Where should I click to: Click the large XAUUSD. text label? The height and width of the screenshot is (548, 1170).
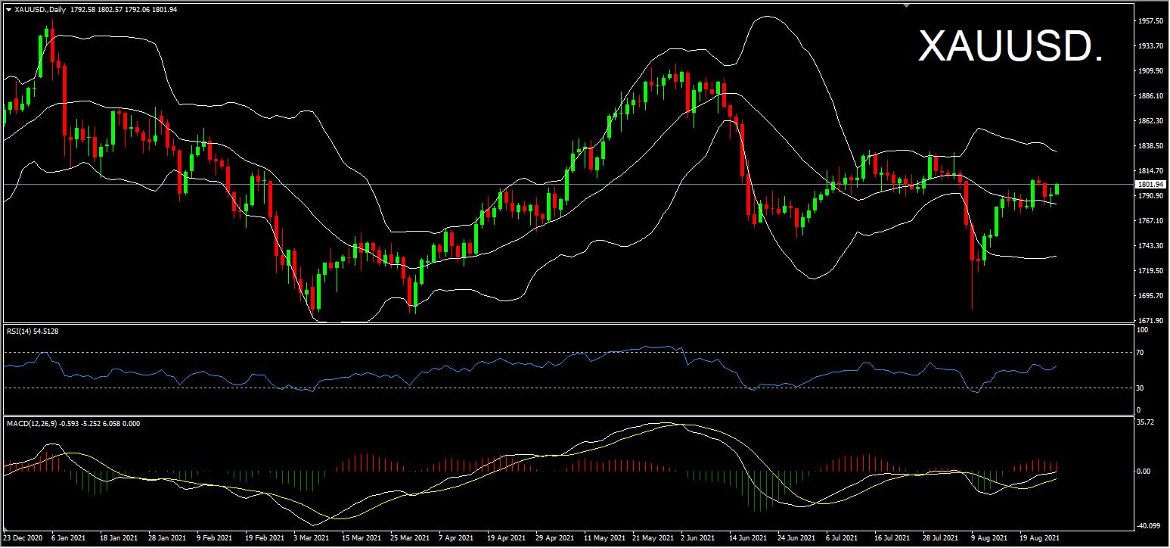click(1010, 48)
